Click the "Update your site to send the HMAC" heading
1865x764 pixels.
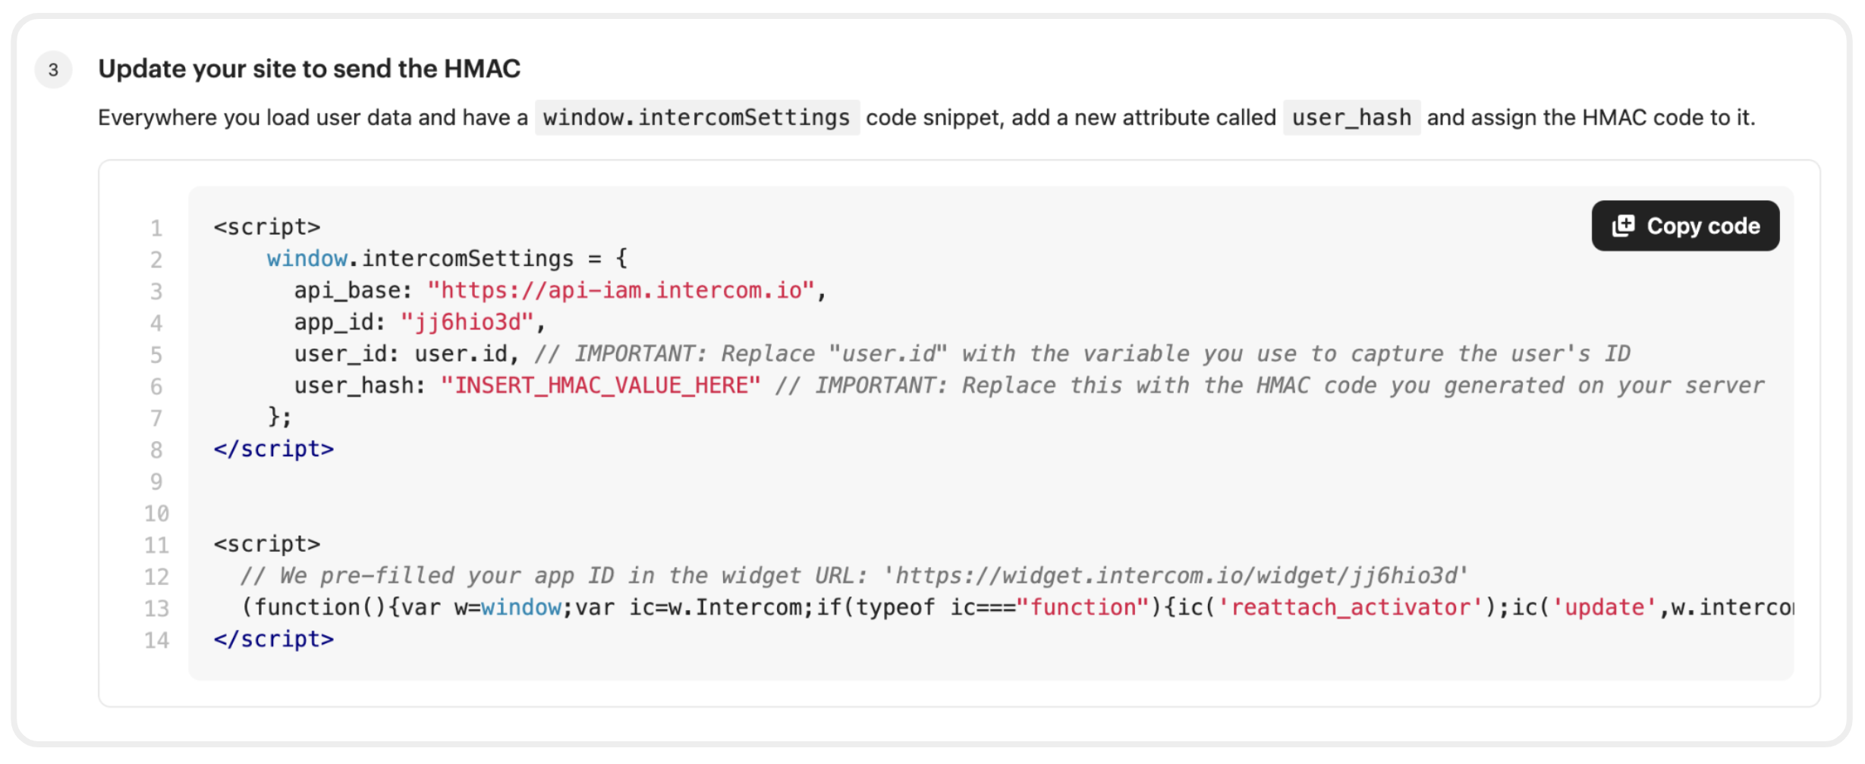click(309, 69)
